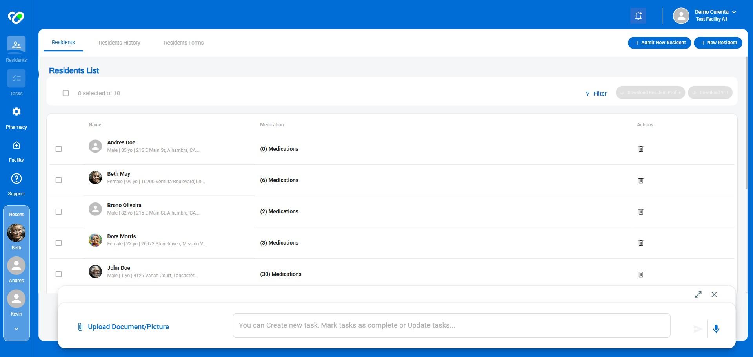Image resolution: width=753 pixels, height=357 pixels.
Task: View Beth May's (6) Medications
Action: tap(279, 180)
